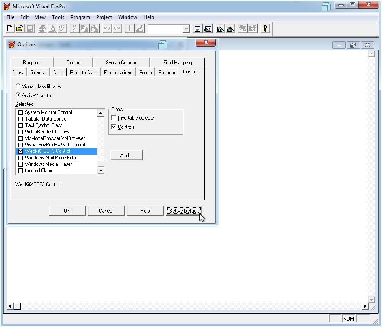Switch to the Projects tab

167,73
